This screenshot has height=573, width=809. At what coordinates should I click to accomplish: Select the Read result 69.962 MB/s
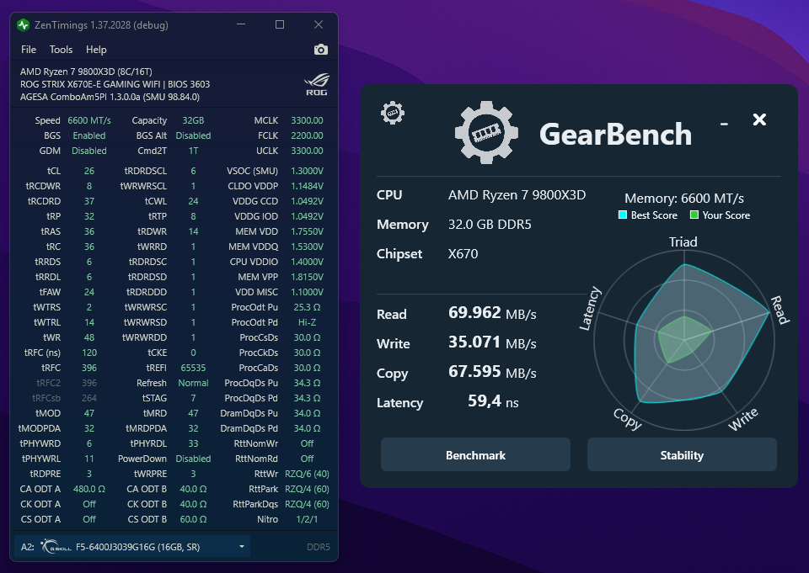[492, 313]
